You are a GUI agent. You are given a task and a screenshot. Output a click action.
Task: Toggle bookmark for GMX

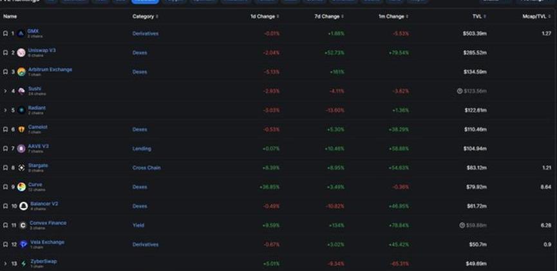tap(5, 33)
